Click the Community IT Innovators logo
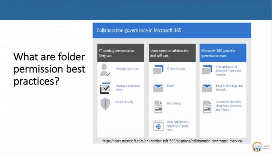The height and width of the screenshot is (153, 272). (261, 147)
